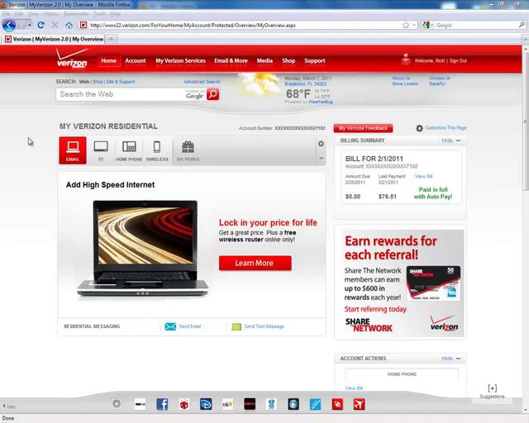Open the Advanced Search link

(x=202, y=82)
